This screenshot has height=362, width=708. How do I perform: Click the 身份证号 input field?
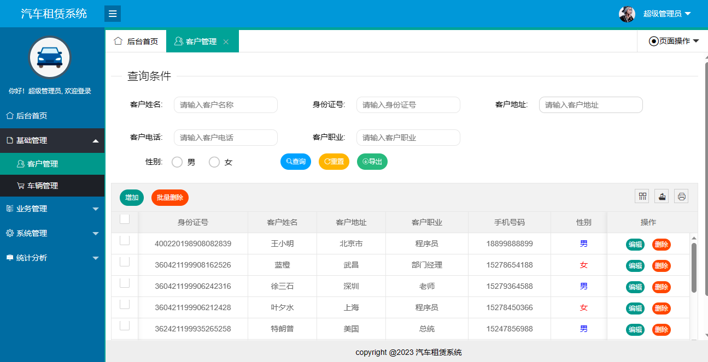coord(408,105)
